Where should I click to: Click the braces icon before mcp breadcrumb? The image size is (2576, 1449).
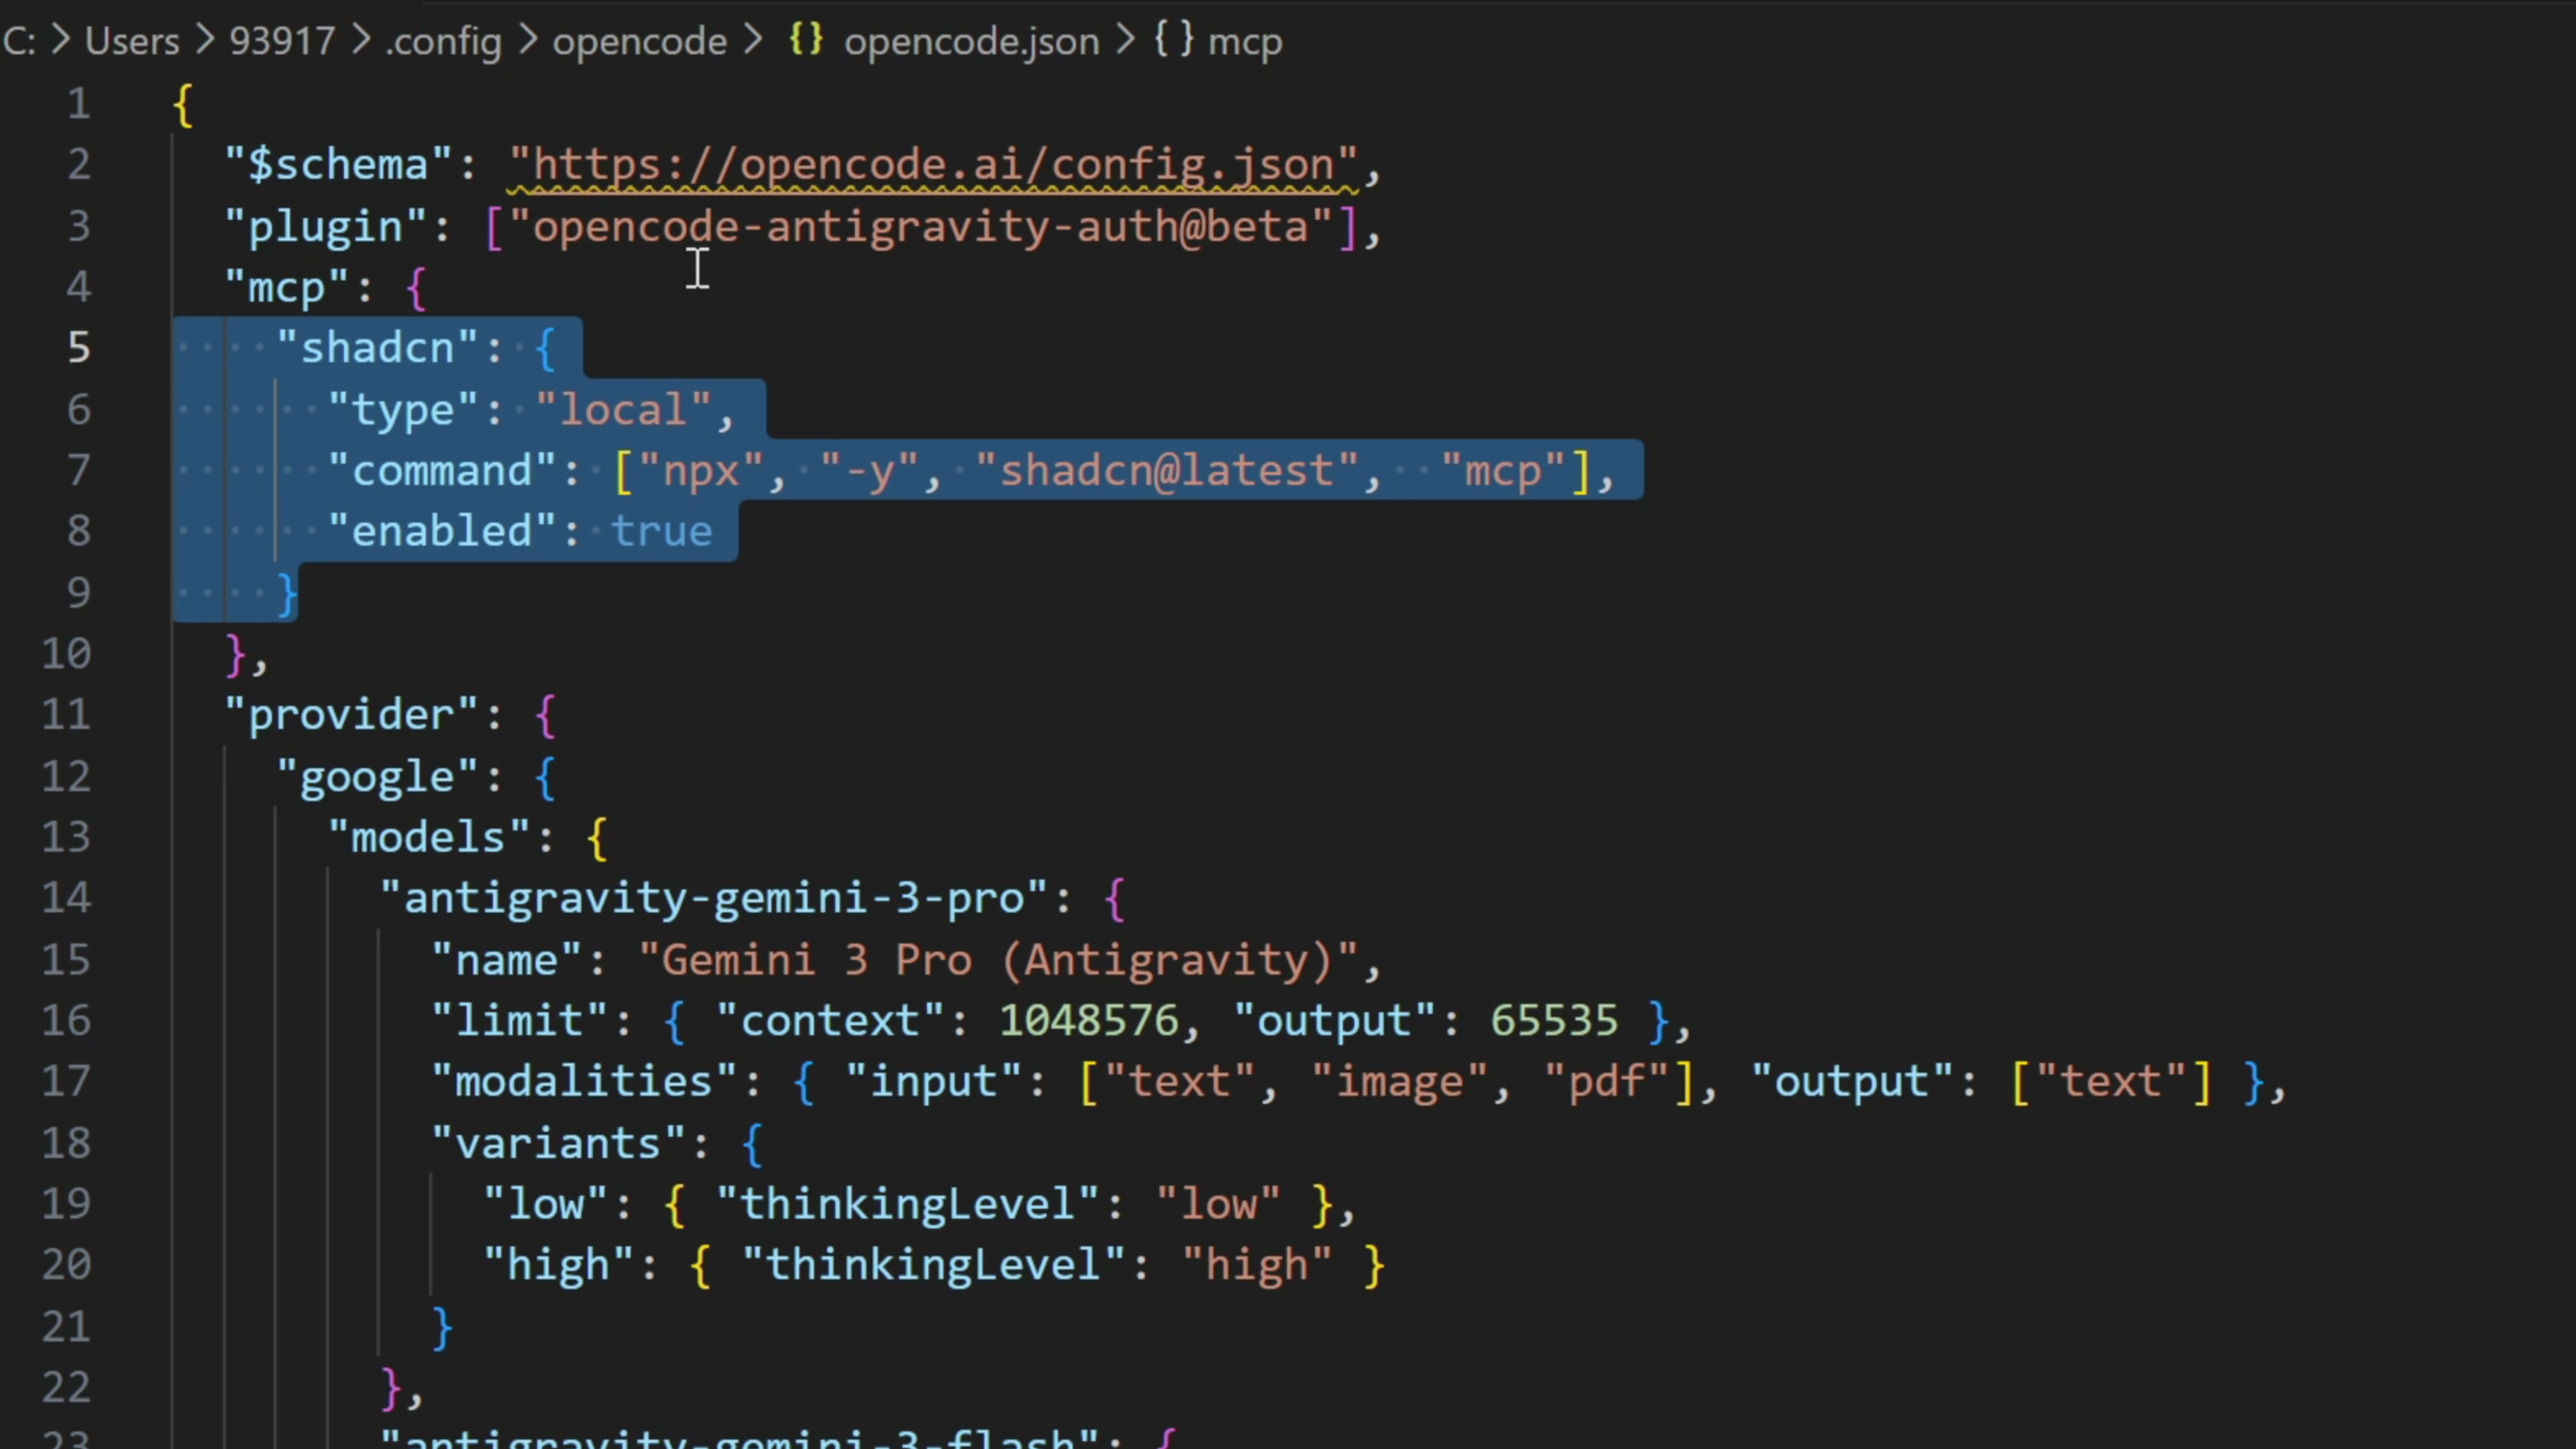point(1174,40)
